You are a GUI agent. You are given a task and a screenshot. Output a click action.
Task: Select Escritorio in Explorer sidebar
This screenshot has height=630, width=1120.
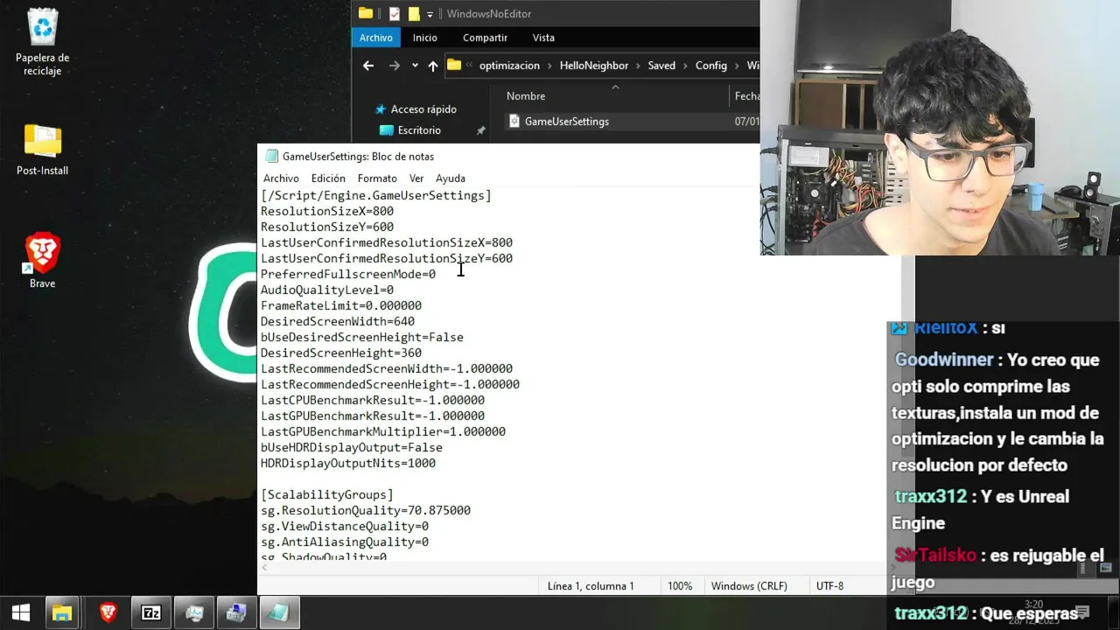(x=419, y=130)
